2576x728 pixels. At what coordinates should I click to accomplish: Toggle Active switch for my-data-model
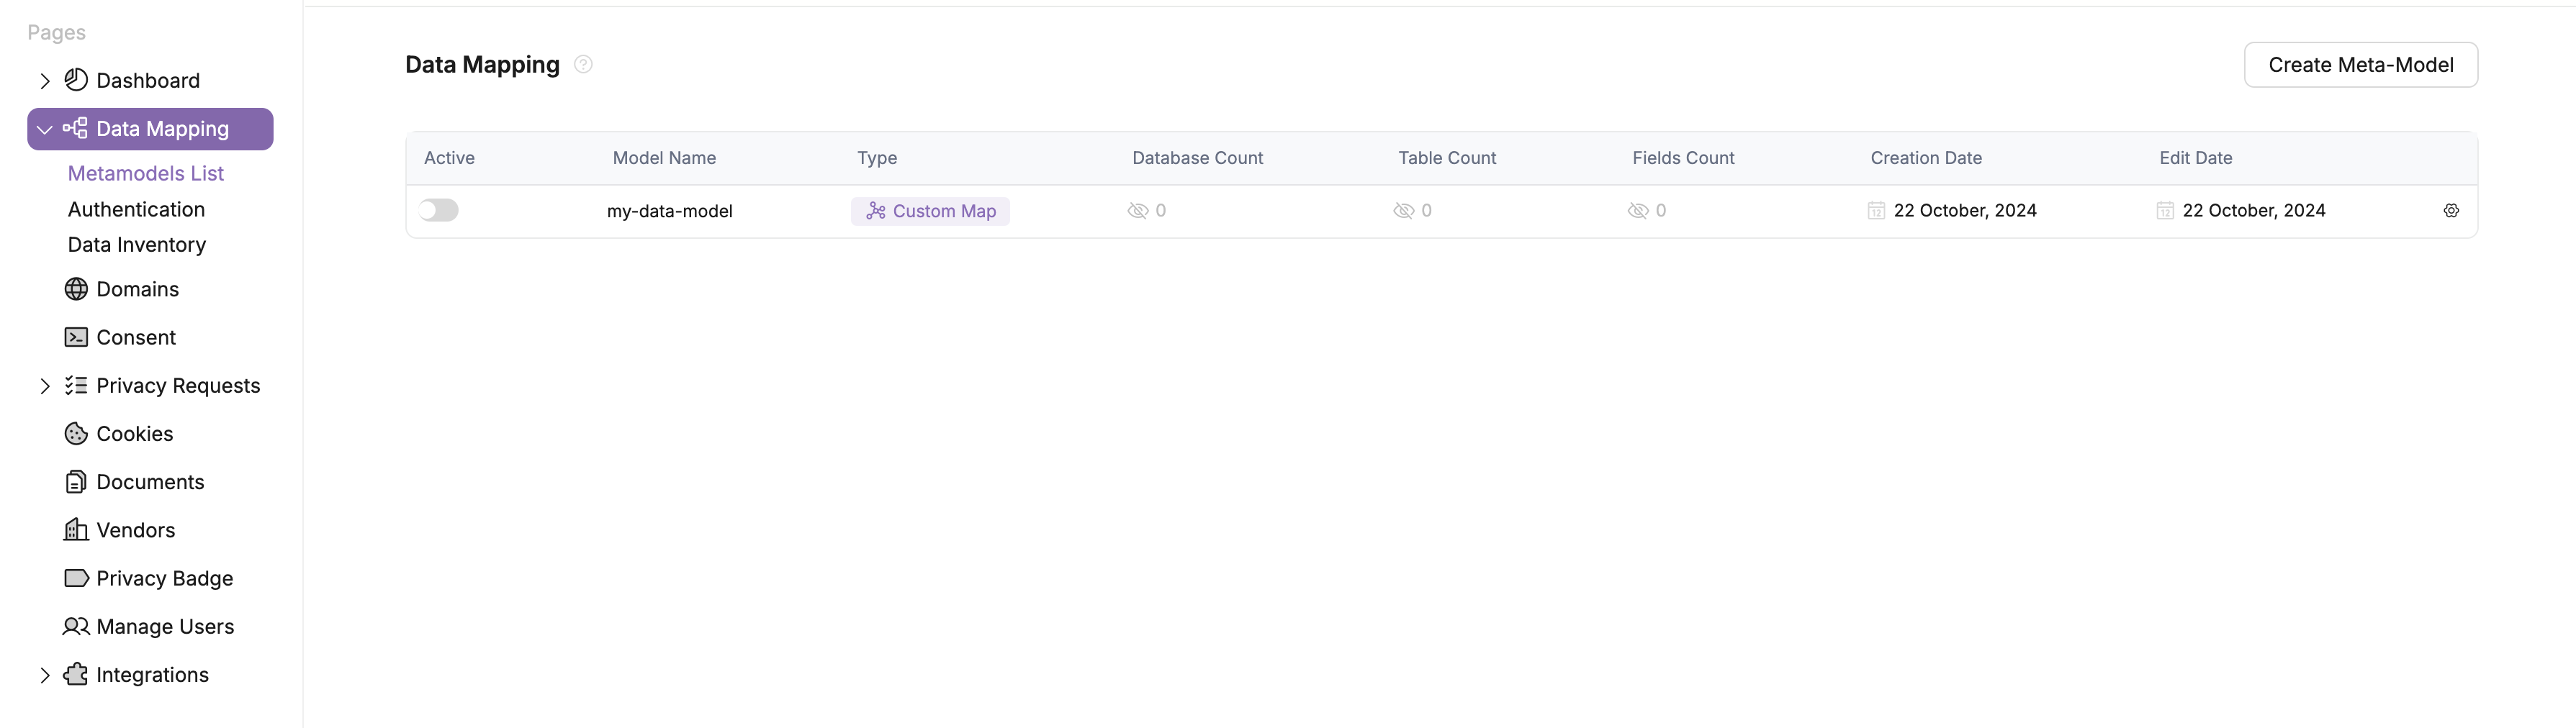(438, 210)
